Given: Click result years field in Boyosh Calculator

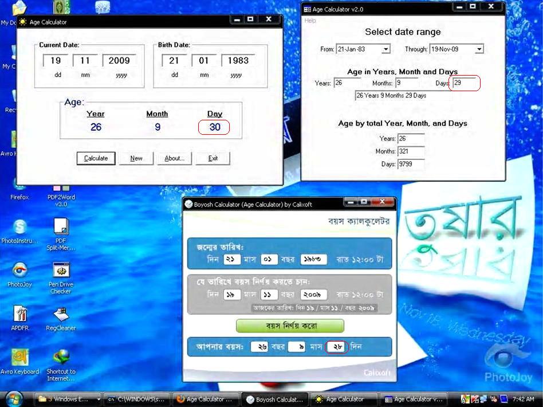Looking at the screenshot, I should point(259,346).
